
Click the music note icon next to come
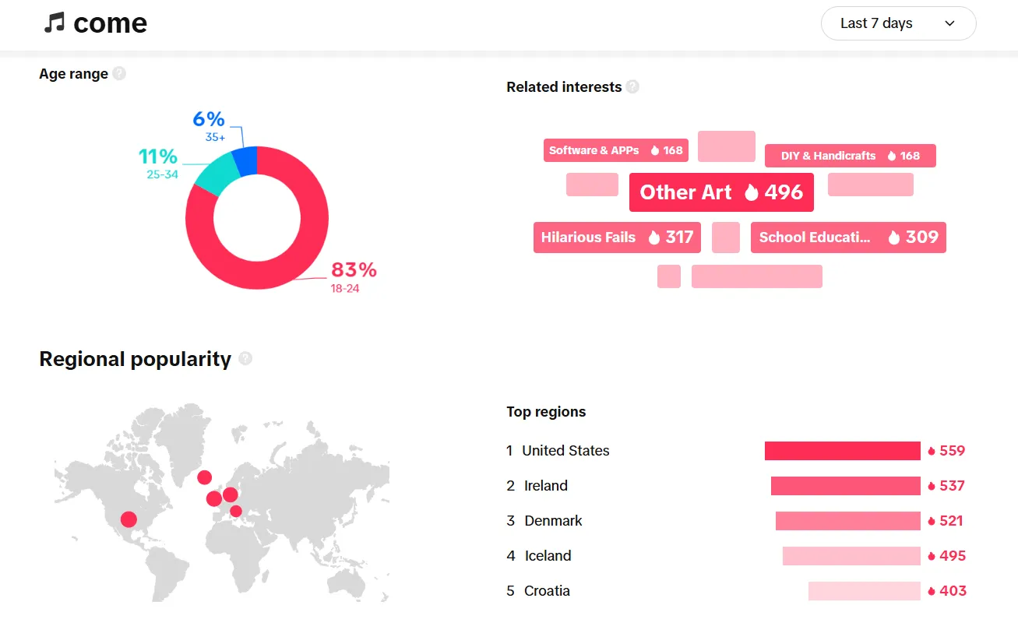[54, 23]
